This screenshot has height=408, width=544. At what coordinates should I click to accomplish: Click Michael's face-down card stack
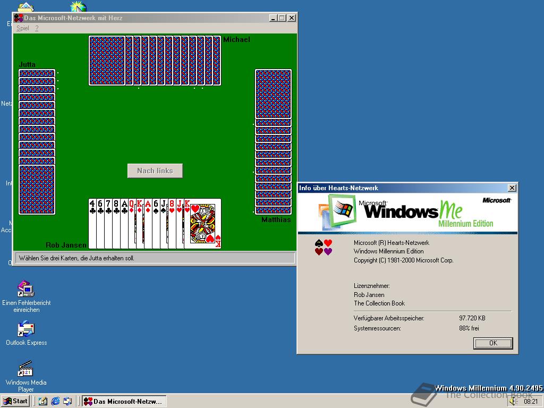coord(155,61)
